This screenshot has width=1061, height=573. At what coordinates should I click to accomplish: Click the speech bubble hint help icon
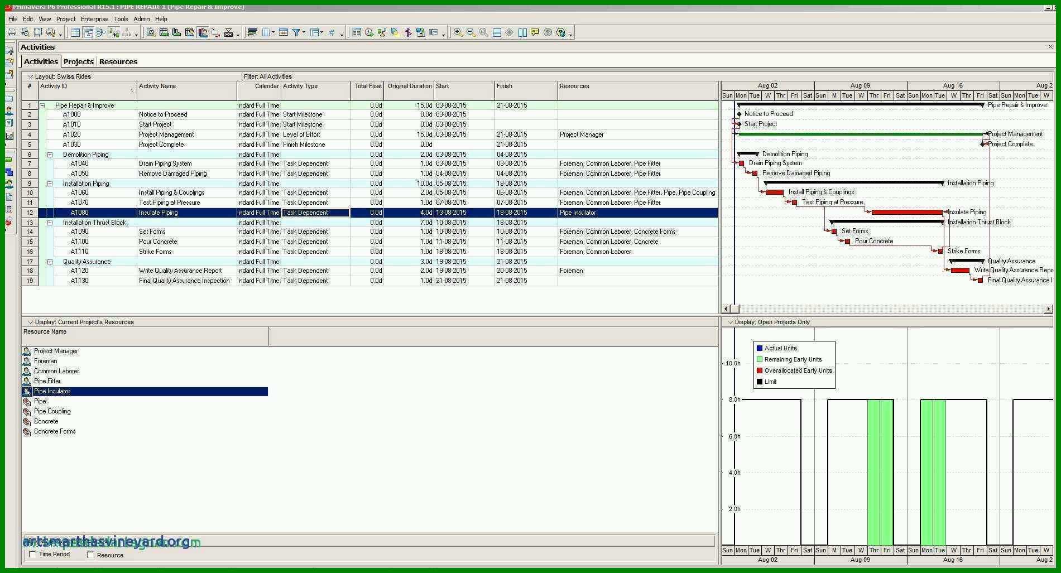535,32
